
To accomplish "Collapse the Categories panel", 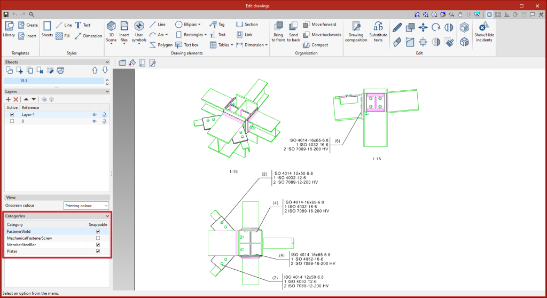I will [x=107, y=216].
